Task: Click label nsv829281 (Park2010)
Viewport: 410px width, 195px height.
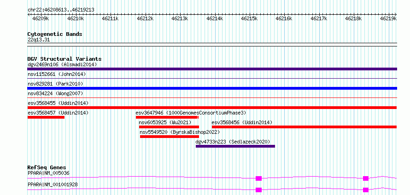Action: click(55, 84)
